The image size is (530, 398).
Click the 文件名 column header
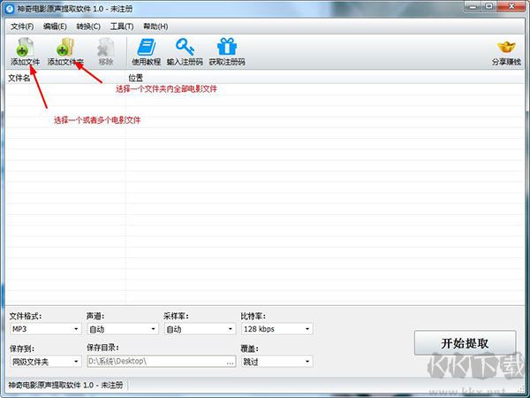coord(65,78)
